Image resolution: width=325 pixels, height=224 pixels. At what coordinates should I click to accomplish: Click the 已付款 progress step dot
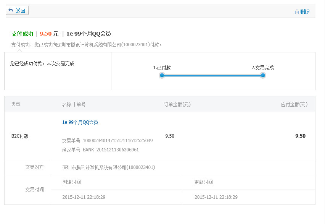(162, 75)
